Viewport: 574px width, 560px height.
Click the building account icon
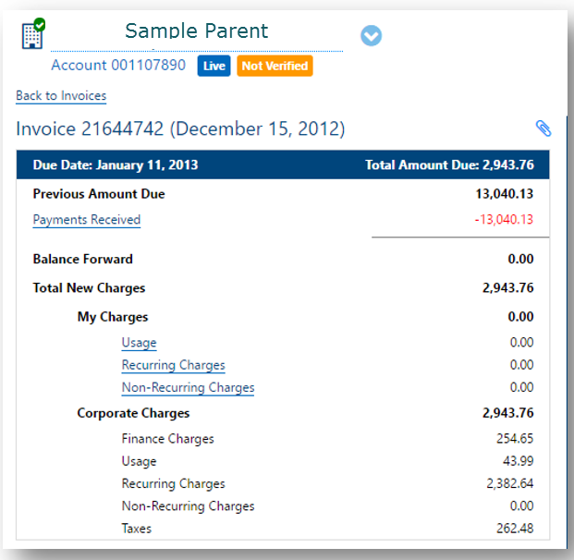click(32, 33)
